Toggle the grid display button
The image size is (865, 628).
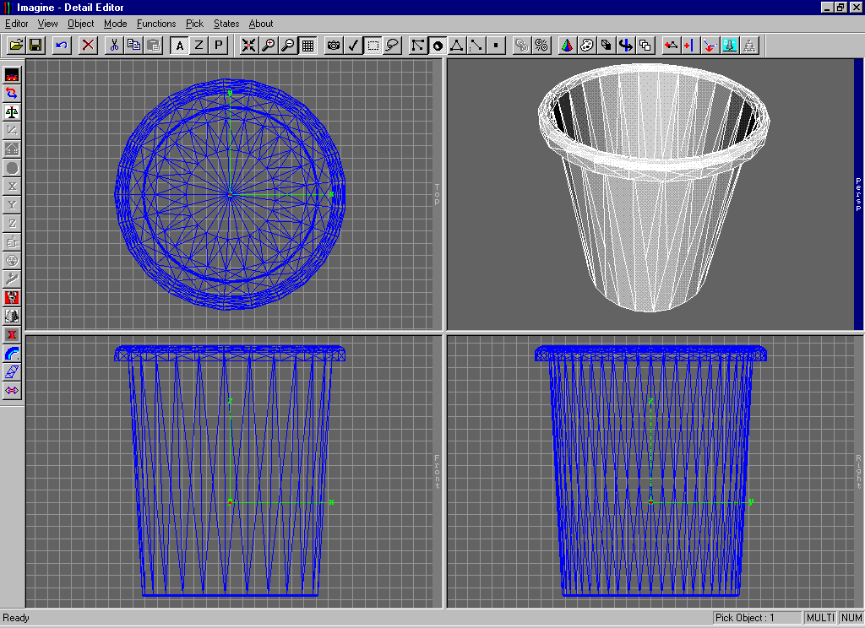coord(309,46)
